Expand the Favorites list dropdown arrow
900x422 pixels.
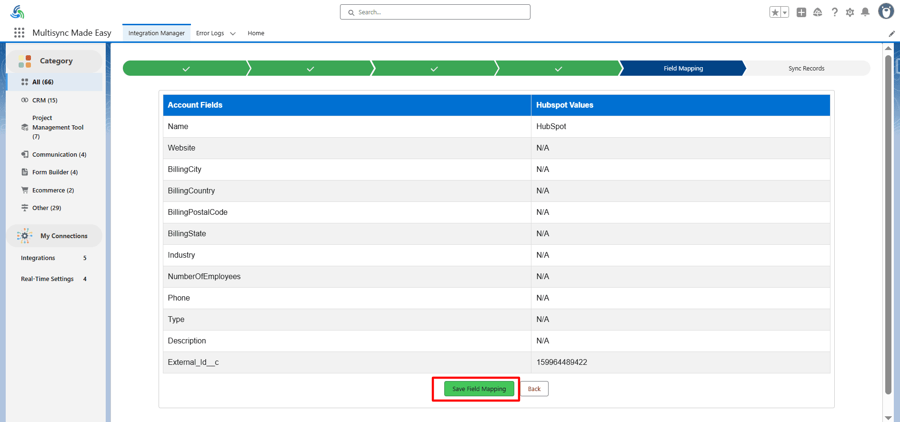[785, 12]
